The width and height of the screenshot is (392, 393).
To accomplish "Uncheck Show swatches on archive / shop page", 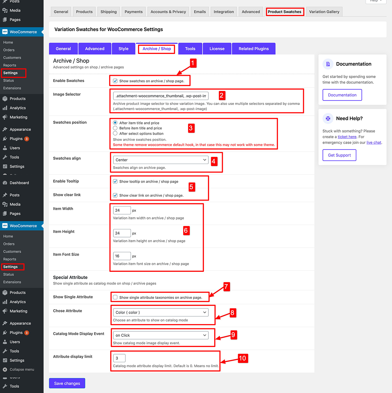I will click(x=115, y=81).
